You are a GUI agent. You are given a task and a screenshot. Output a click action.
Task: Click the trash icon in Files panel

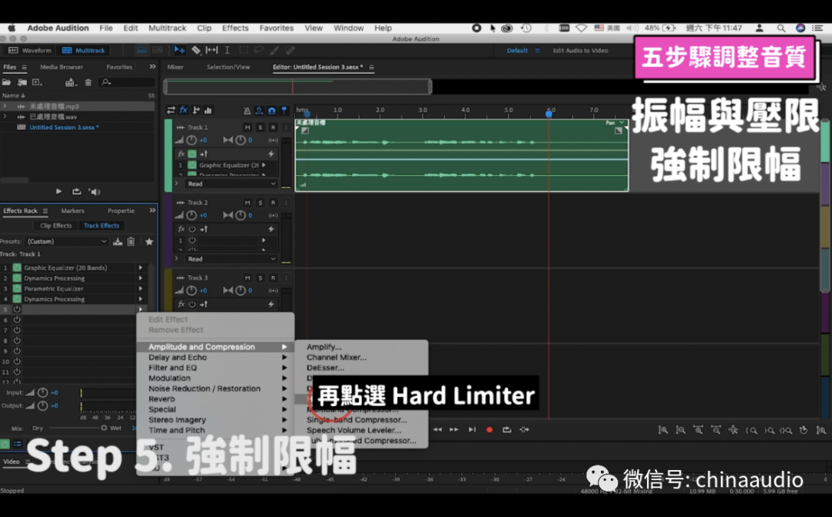88,82
